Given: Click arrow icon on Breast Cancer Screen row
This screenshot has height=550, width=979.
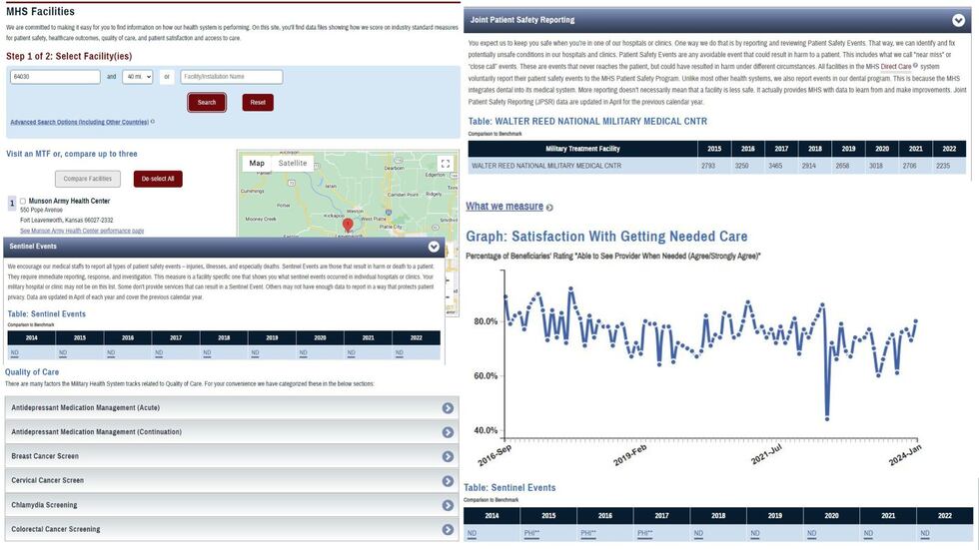Looking at the screenshot, I should point(449,456).
